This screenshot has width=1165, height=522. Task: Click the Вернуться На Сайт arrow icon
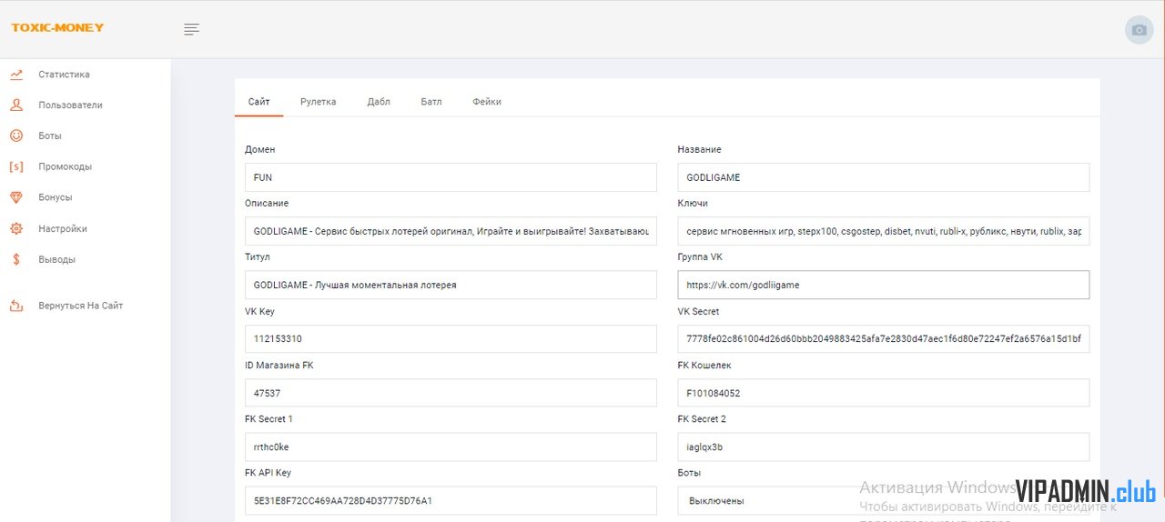(x=16, y=306)
